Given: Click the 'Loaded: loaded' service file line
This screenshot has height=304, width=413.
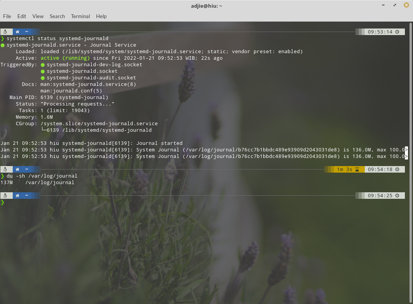Looking at the screenshot, I should pyautogui.click(x=159, y=52).
